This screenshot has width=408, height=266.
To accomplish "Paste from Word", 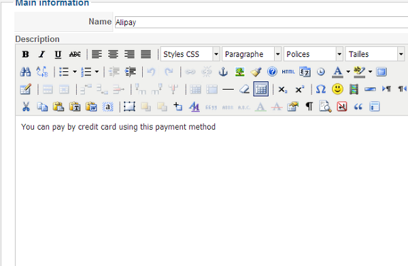I will 91,107.
